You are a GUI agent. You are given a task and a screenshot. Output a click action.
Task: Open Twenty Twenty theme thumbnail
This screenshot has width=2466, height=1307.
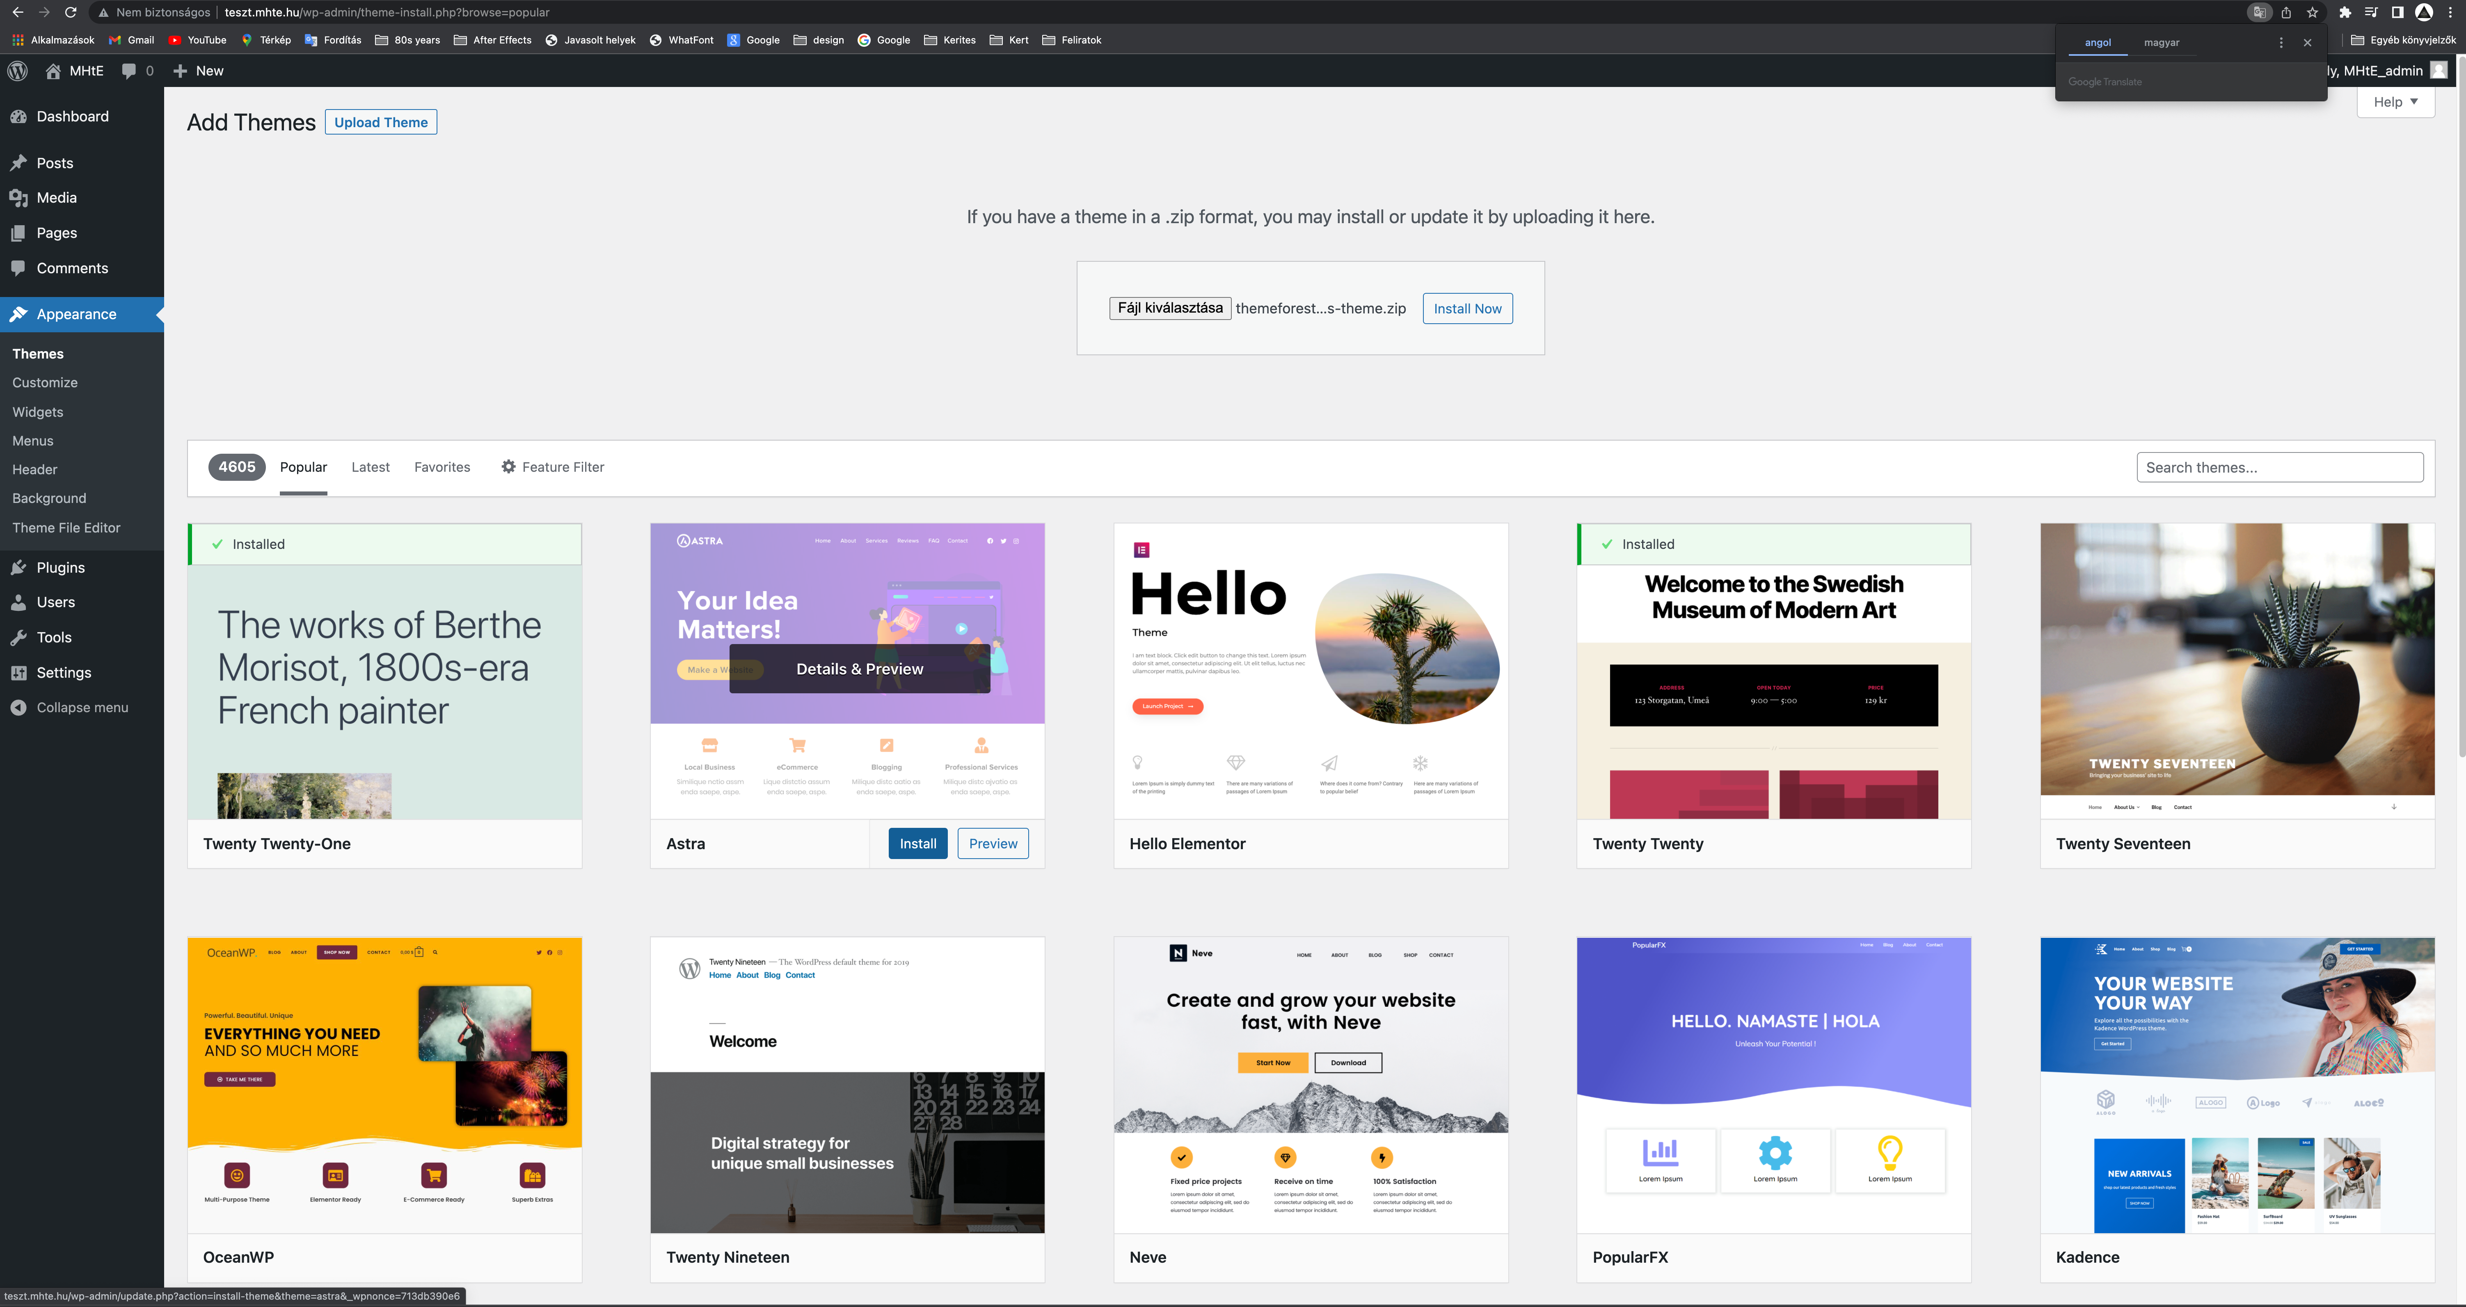coord(1774,672)
